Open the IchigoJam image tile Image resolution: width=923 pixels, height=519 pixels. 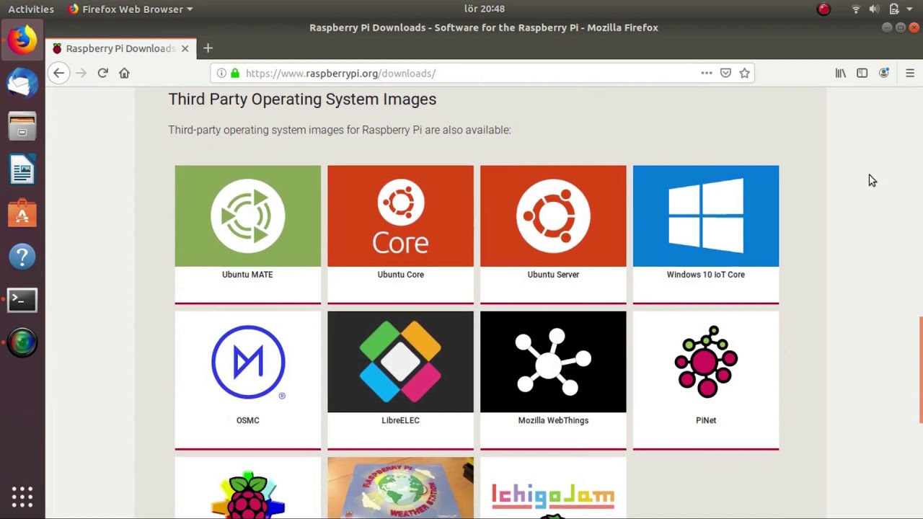553,488
